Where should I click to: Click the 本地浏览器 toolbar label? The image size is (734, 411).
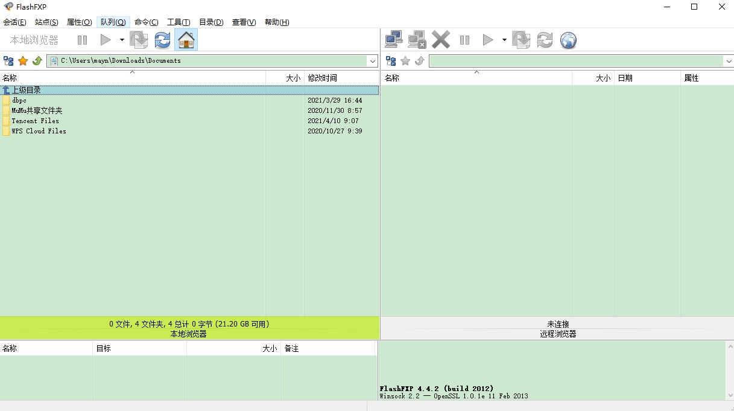point(34,40)
